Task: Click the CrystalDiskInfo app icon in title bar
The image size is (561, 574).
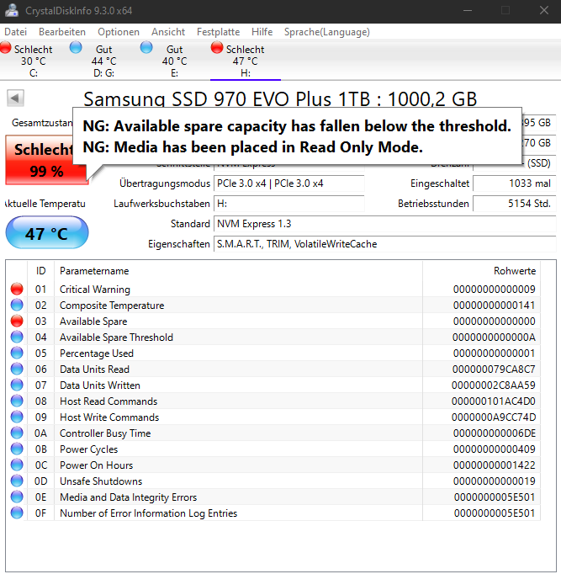Action: 11,10
